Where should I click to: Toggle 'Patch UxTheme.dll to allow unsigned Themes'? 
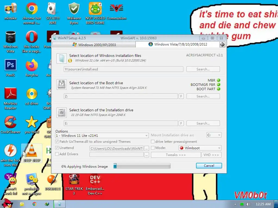57,142
